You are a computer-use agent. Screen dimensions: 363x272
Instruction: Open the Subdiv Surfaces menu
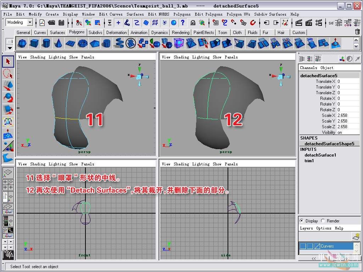click(x=270, y=14)
